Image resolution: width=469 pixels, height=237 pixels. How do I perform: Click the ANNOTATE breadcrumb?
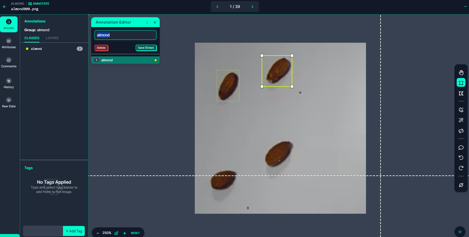tap(39, 4)
